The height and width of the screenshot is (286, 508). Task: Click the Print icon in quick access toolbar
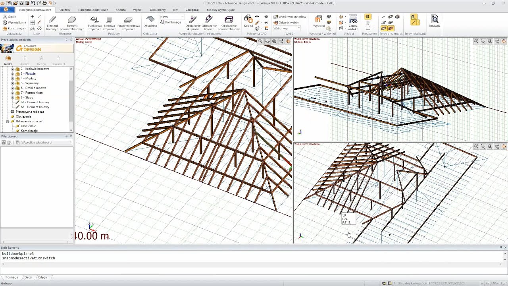click(x=45, y=3)
